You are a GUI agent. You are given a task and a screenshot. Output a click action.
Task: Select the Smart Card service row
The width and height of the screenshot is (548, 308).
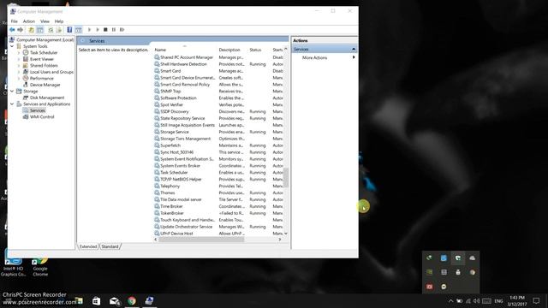tap(218, 71)
